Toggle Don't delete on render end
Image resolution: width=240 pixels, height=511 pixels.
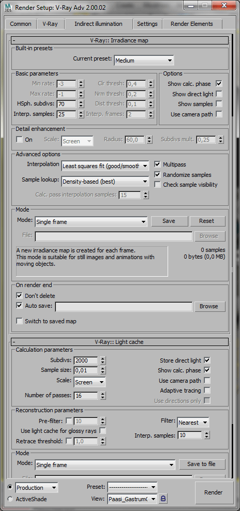19,296
